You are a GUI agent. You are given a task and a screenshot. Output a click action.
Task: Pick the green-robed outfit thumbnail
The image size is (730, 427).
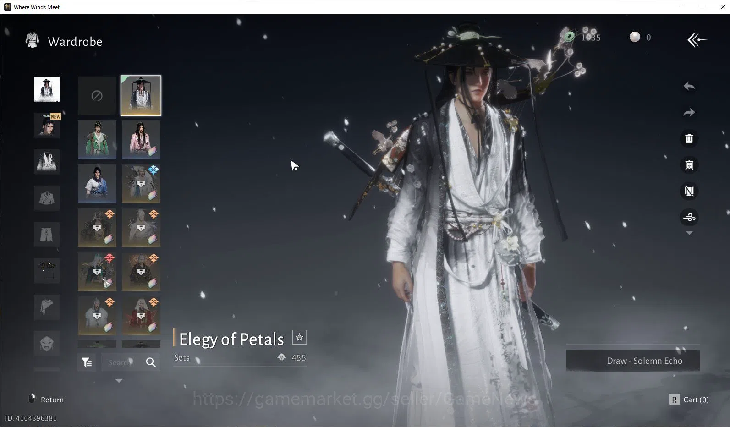97,140
